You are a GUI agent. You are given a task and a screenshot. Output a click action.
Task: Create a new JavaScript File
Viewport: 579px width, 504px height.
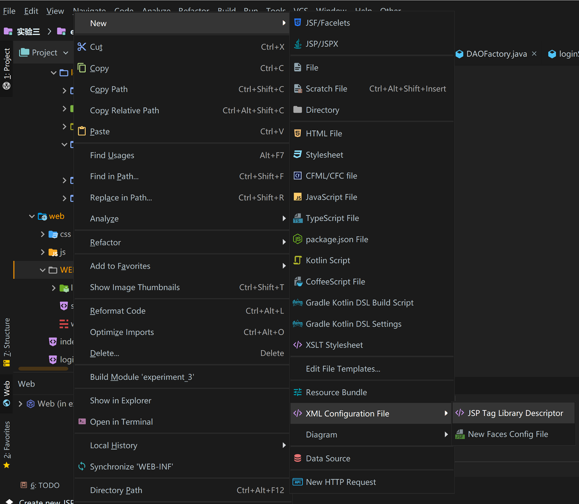[x=332, y=197]
